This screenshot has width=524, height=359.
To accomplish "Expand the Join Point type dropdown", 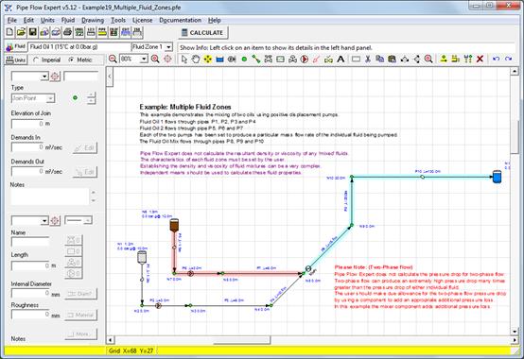I will pos(50,98).
